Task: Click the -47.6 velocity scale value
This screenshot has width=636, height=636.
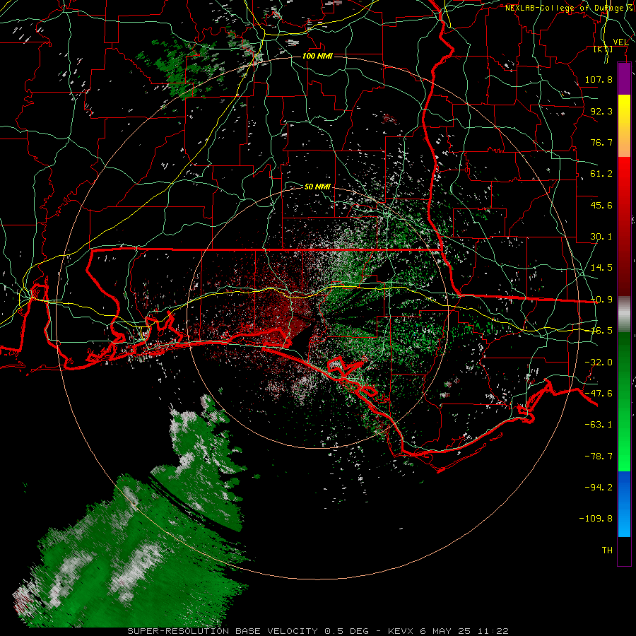Action: click(x=599, y=394)
